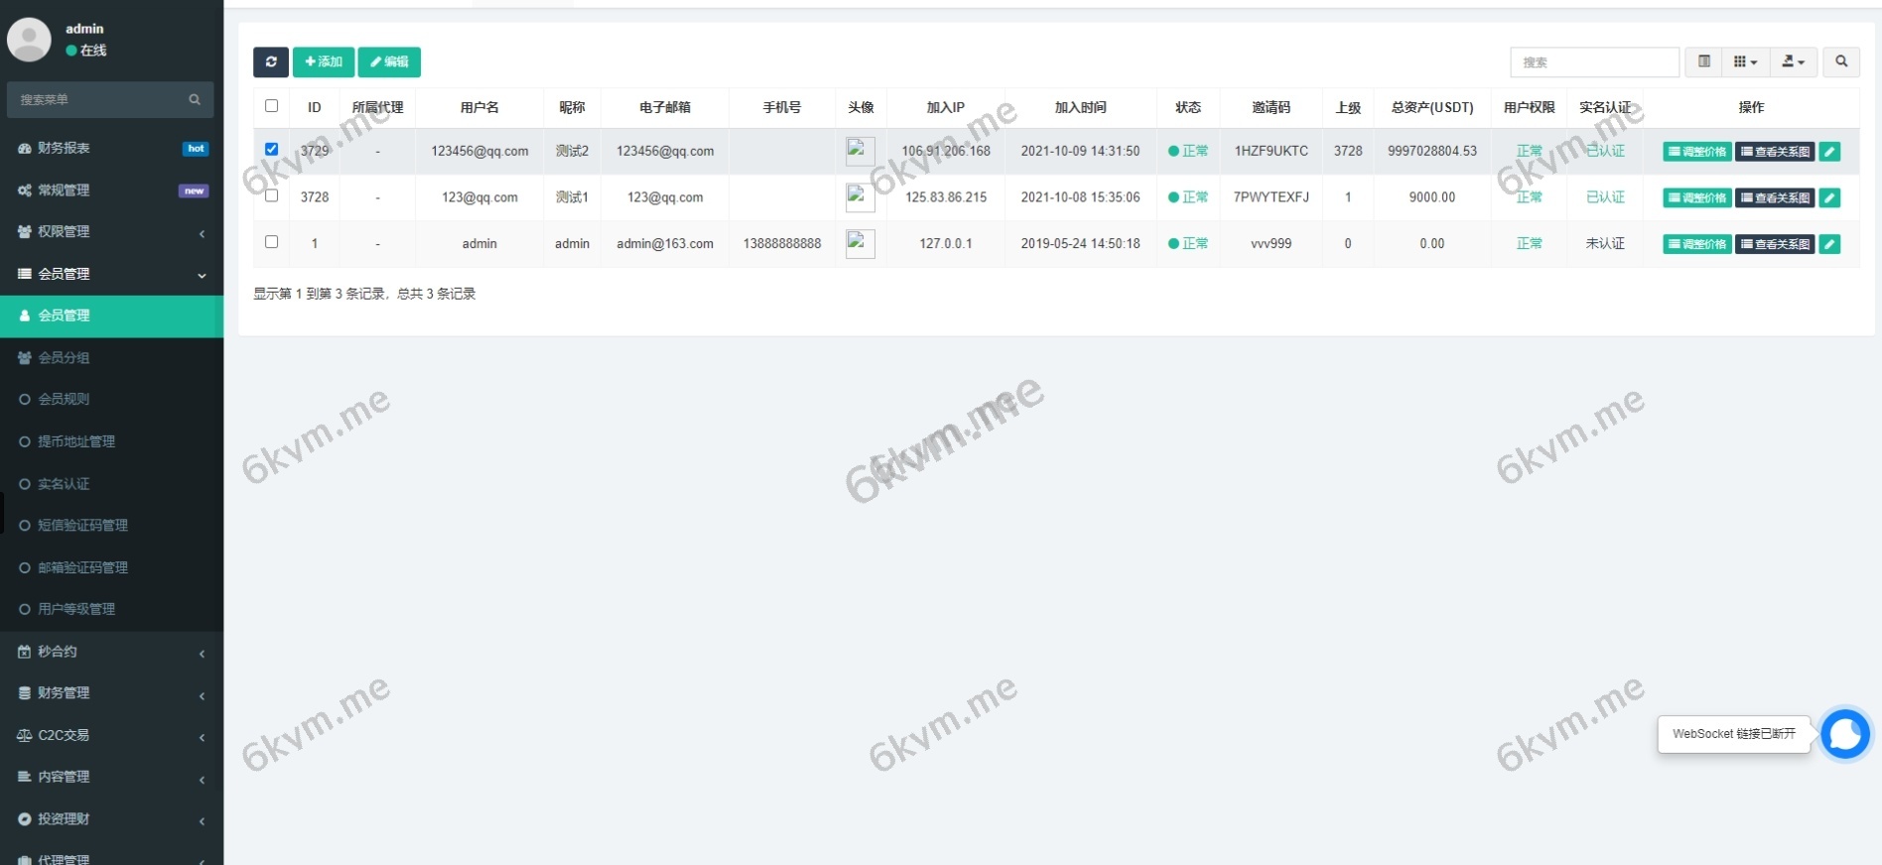This screenshot has height=865, width=1882.
Task: Uncheck the checkbox for row ID 3729
Action: click(x=271, y=150)
